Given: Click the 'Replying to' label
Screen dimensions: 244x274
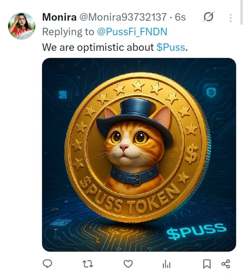Looking at the screenshot, I should pyautogui.click(x=68, y=32).
